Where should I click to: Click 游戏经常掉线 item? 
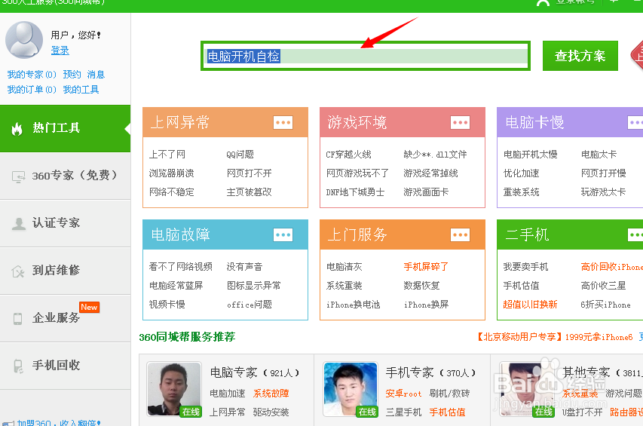pos(430,173)
